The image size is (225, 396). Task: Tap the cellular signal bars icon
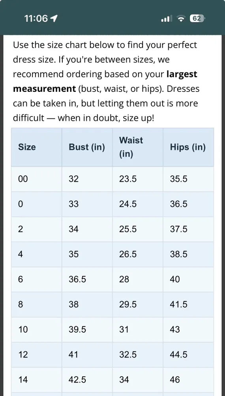[x=167, y=19]
